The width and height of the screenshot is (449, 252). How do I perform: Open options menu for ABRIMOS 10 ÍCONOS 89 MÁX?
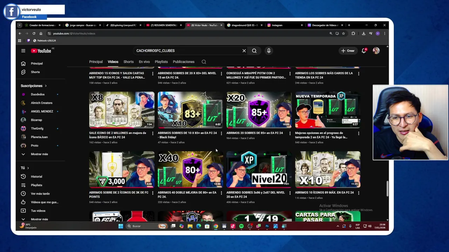tap(358, 193)
